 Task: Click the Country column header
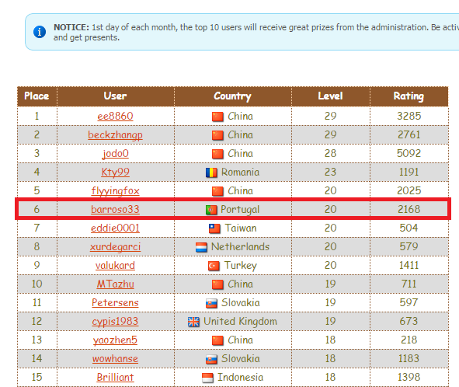[233, 96]
